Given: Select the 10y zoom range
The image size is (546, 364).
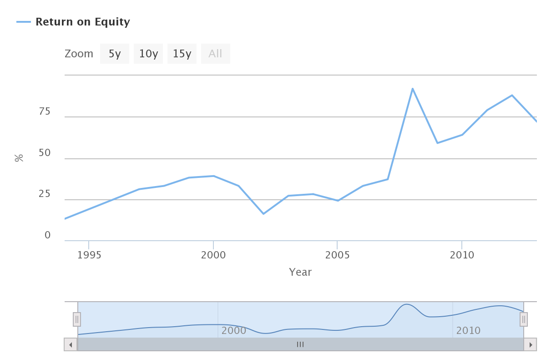Looking at the screenshot, I should coord(148,54).
